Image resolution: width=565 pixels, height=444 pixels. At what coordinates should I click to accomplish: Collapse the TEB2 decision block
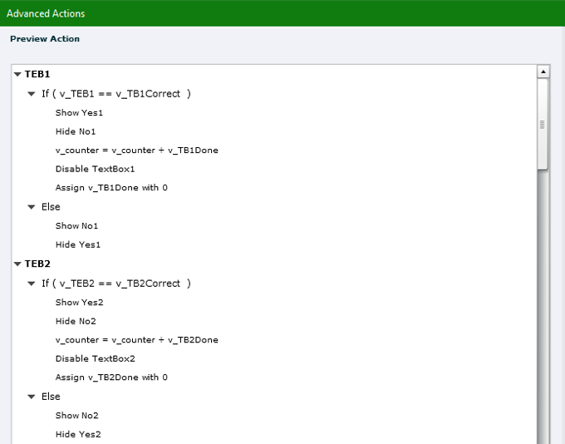(17, 264)
